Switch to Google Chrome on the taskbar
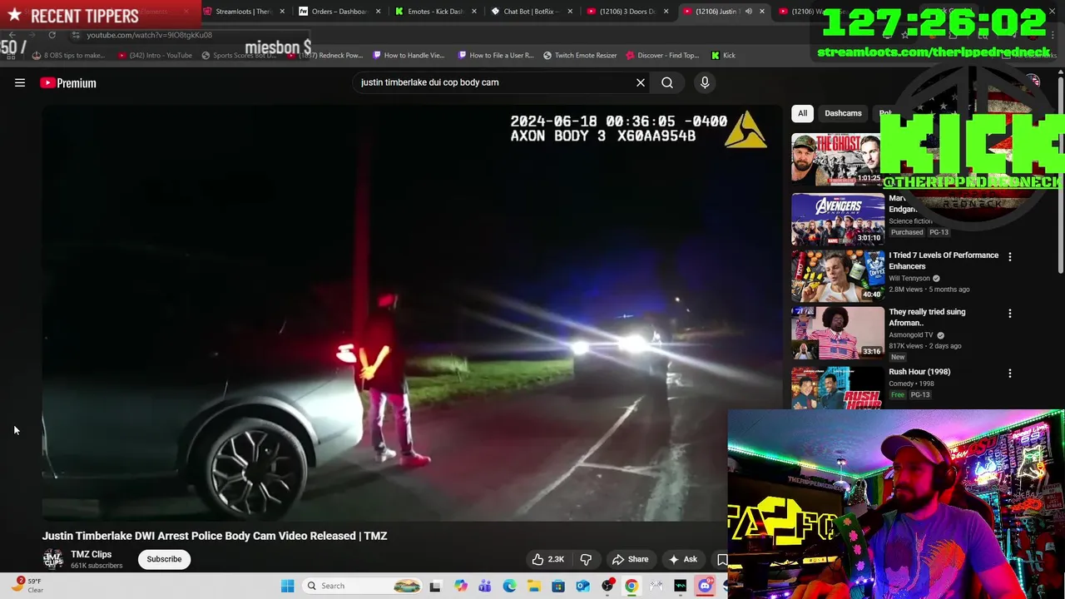The width and height of the screenshot is (1065, 599). click(632, 586)
